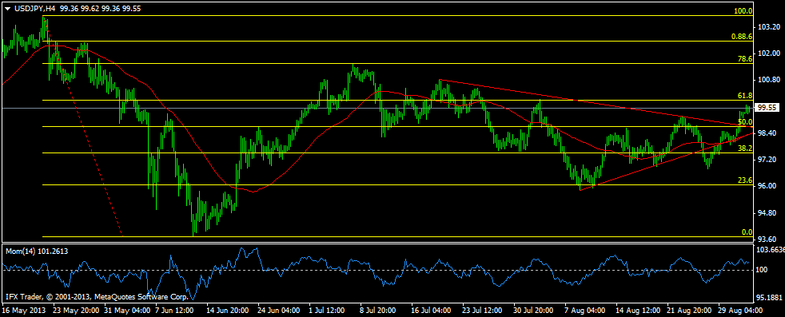Select the 50.0 Fibonacci level label

(745, 122)
